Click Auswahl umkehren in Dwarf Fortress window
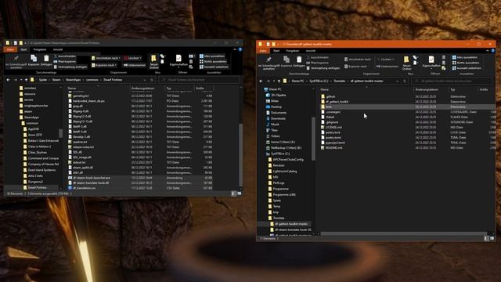Viewport: 501px width, 282px height. (x=214, y=67)
